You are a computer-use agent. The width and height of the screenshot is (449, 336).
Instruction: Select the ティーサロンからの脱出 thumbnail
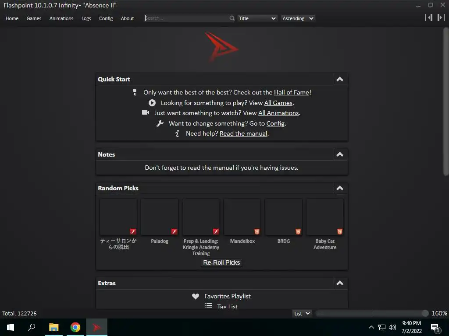click(x=118, y=217)
